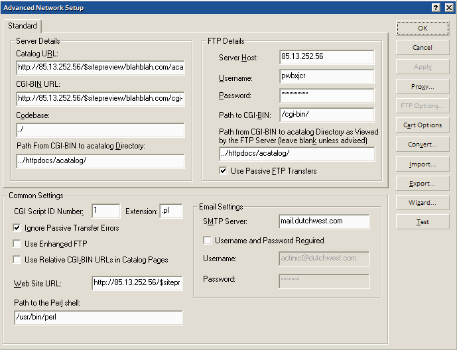457x350 pixels.
Task: Tick Username and Password Required checkbox
Action: pos(208,241)
